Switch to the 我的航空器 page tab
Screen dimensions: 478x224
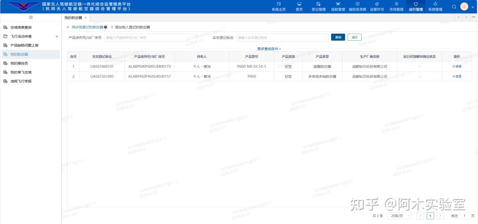pos(73,18)
